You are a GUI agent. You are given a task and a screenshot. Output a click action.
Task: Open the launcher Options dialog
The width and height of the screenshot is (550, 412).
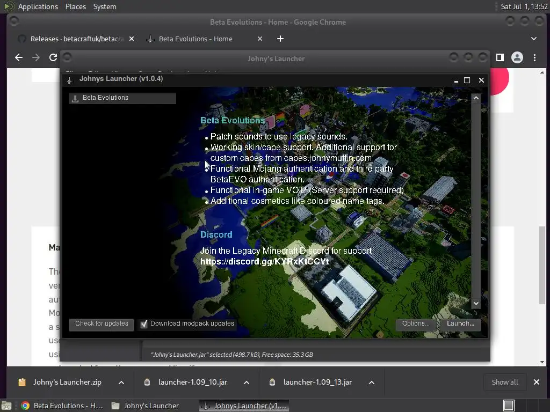coord(416,323)
